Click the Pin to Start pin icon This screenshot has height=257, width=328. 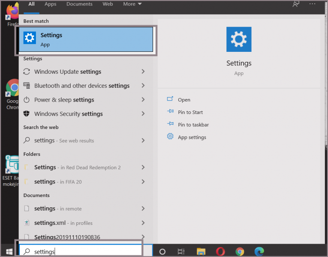(170, 111)
